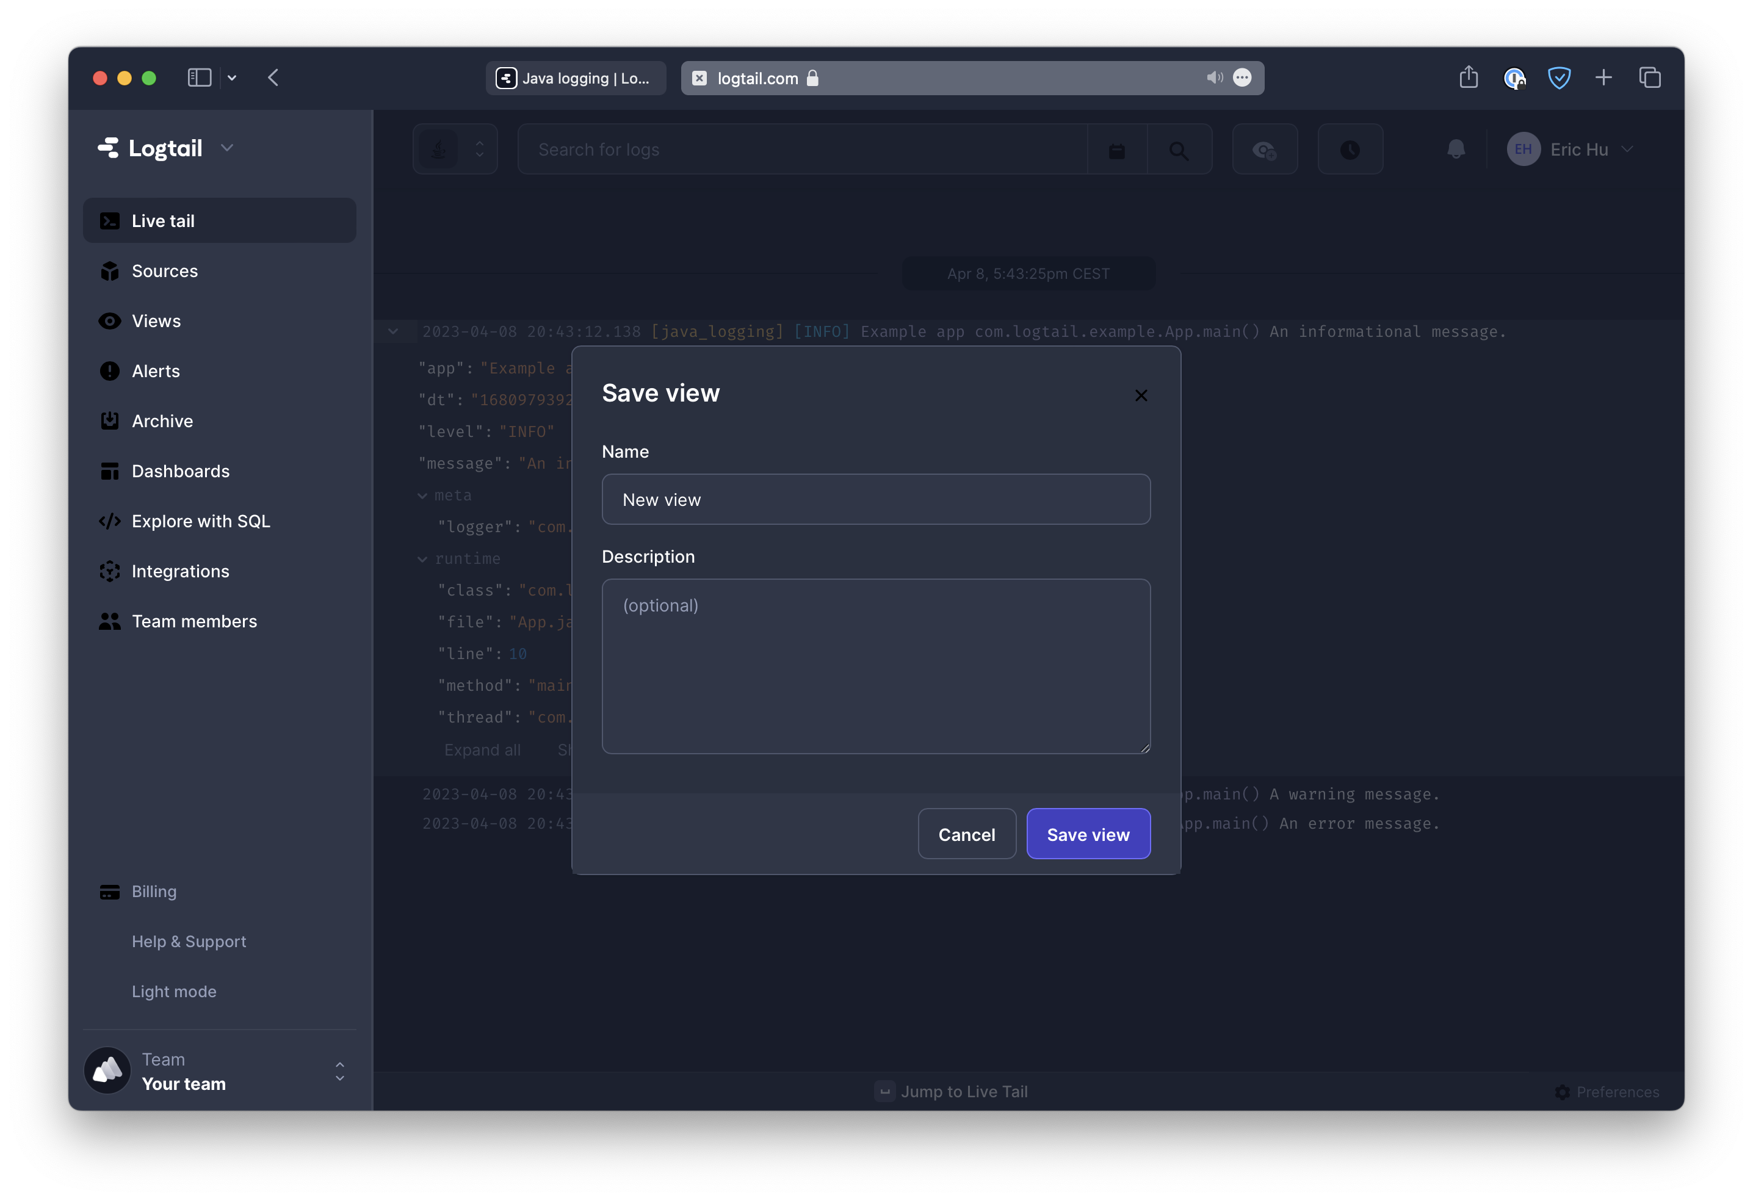Toggle the Safari sidebar button
This screenshot has height=1201, width=1753.
click(x=199, y=77)
